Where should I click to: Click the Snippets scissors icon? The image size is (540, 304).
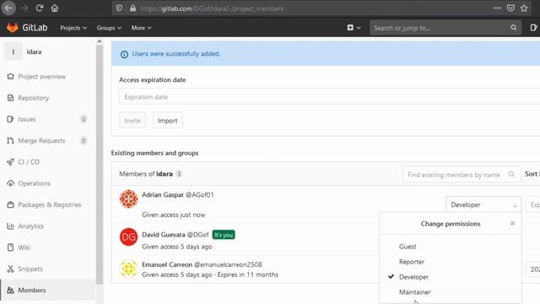click(x=10, y=269)
